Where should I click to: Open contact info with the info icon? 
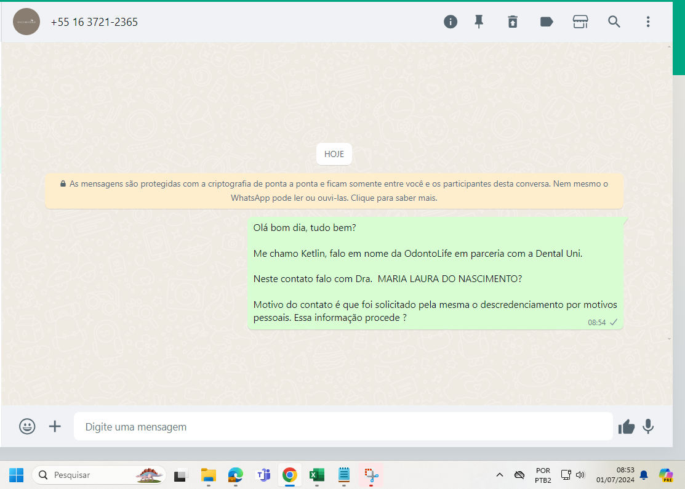coord(451,22)
